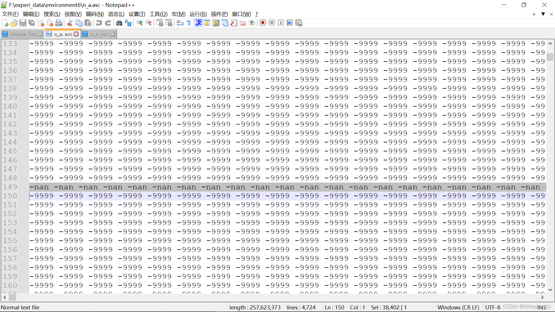Image resolution: width=555 pixels, height=312 pixels.
Task: Switch to the change.log tab
Action: (23, 34)
